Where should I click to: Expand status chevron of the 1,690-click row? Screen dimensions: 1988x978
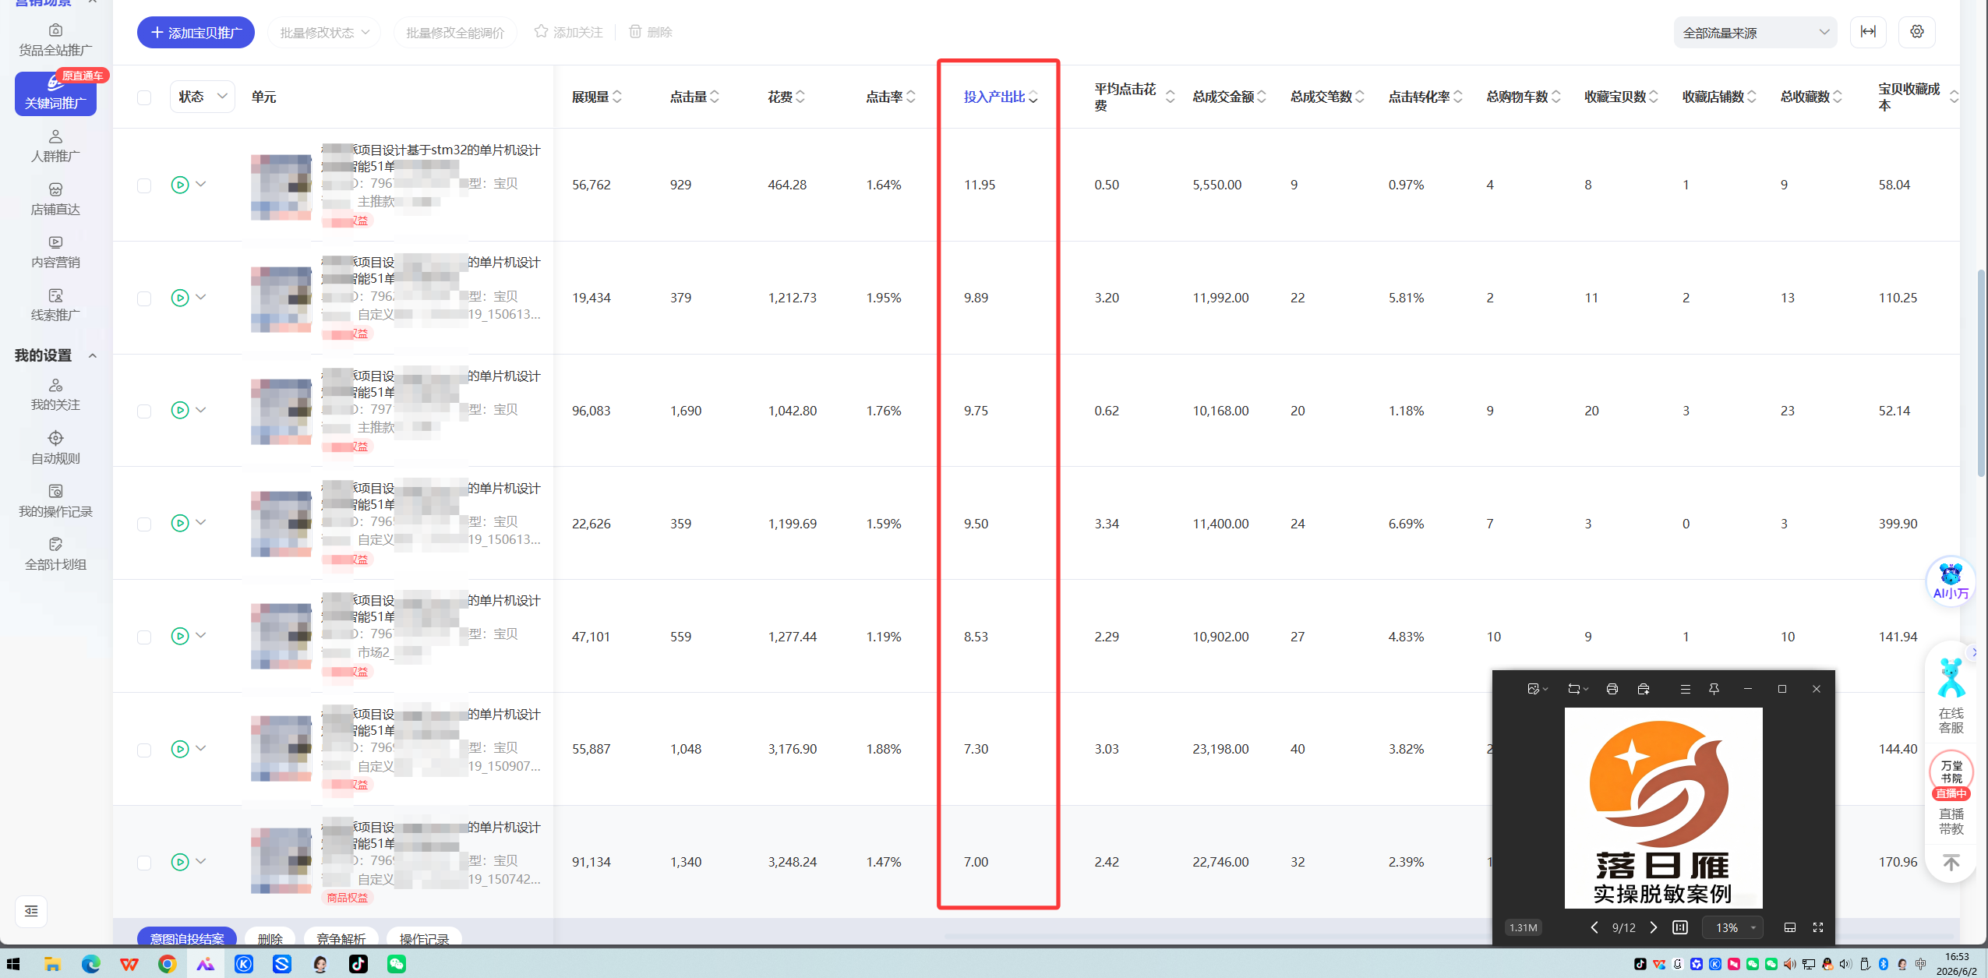[x=201, y=410]
